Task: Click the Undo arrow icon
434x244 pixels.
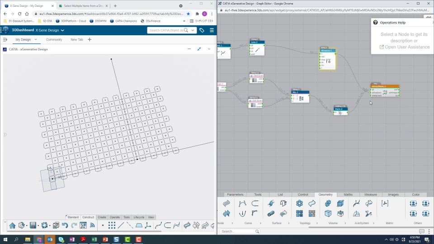Action: (x=65, y=225)
